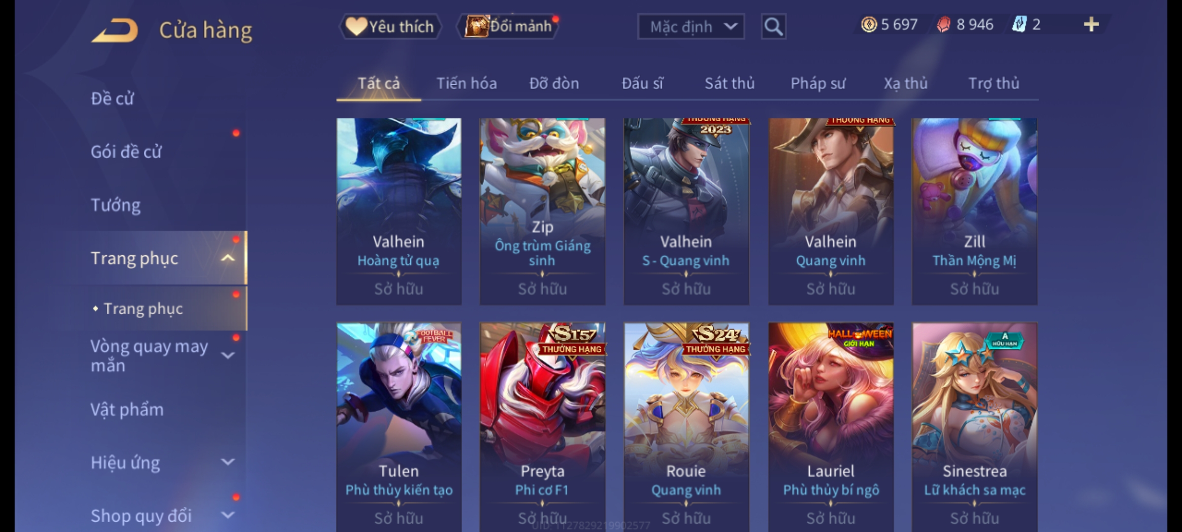
Task: Expand the Hiệu ứng sidebar section
Action: [x=228, y=462]
